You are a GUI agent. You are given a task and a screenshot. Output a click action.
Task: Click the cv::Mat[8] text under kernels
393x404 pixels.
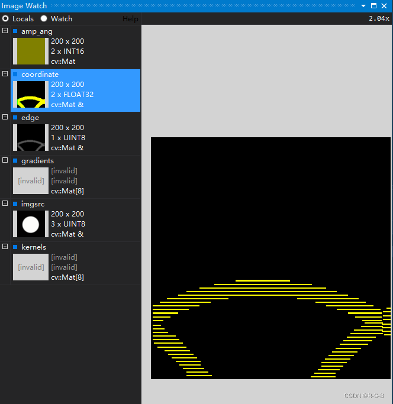click(67, 277)
